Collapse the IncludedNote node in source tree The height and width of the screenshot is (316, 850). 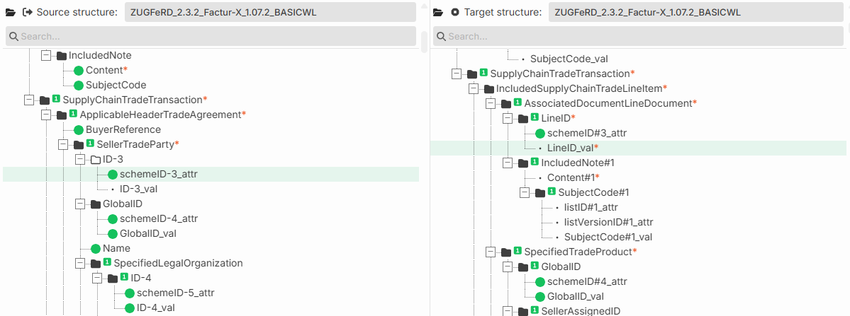[46, 55]
